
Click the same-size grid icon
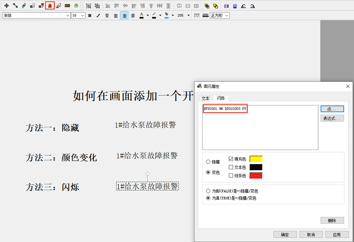196,6
